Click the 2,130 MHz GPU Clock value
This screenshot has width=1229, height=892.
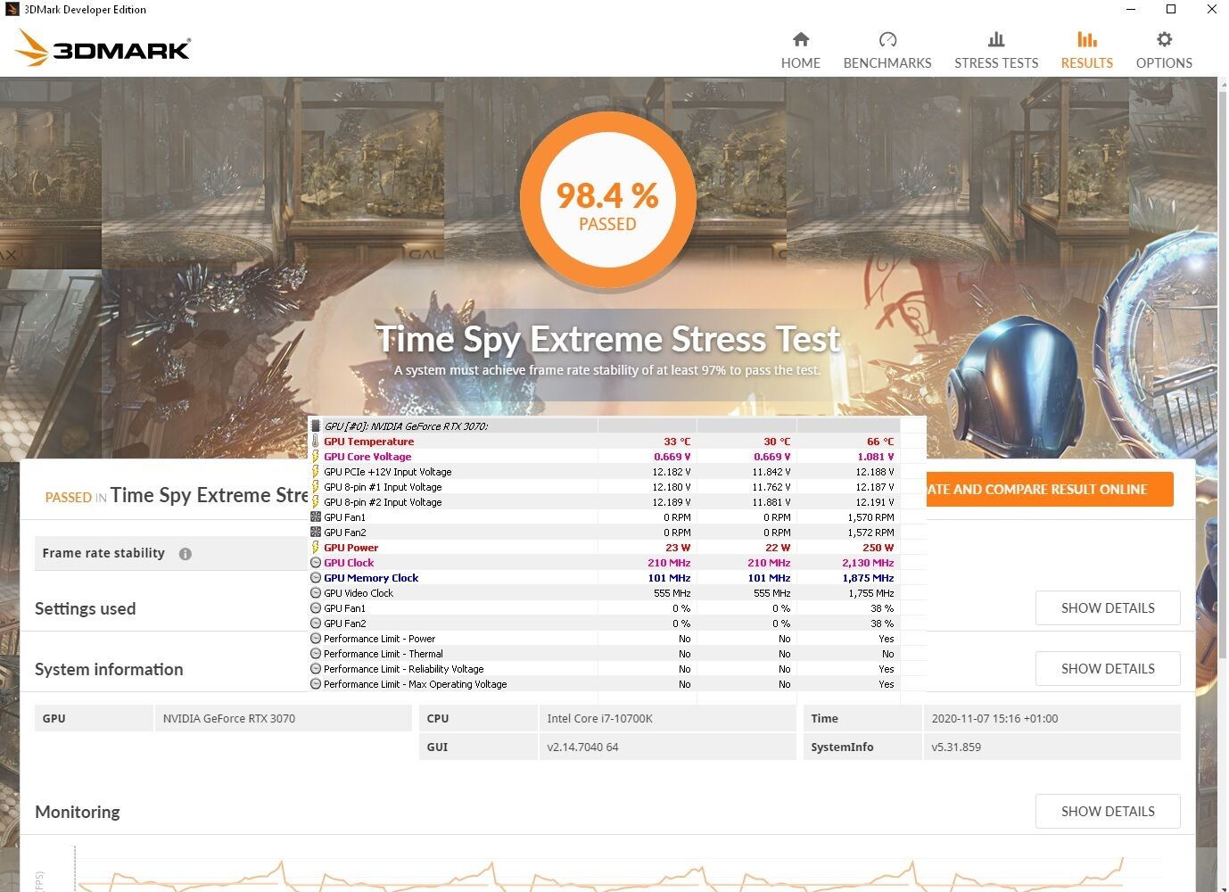coord(868,563)
